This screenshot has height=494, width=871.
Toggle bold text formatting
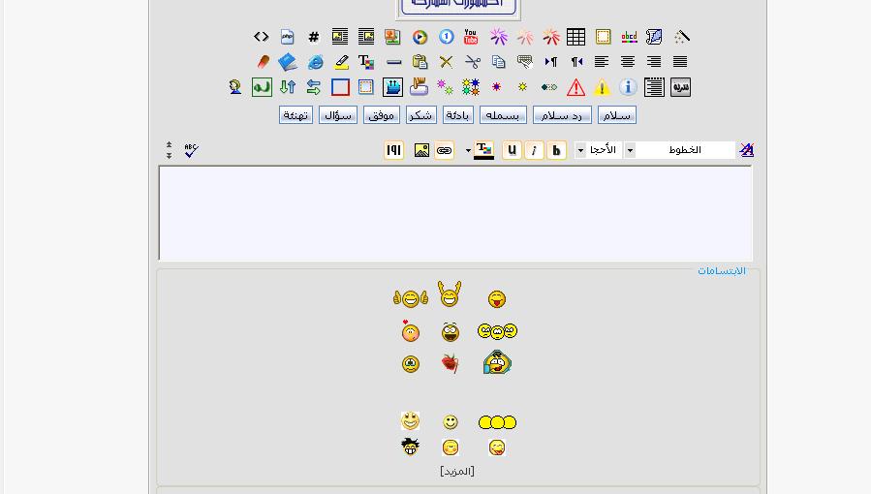pos(556,150)
